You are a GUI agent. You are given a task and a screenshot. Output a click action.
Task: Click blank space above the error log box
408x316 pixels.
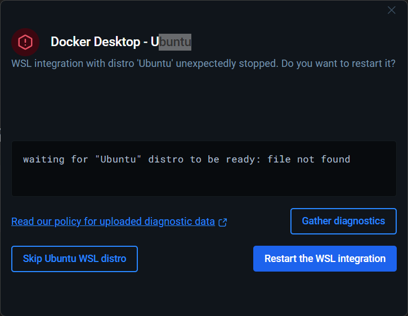(x=203, y=107)
